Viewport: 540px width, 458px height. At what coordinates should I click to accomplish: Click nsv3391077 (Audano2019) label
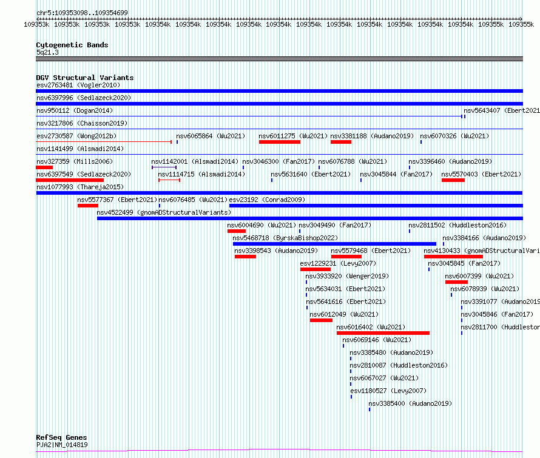500,301
